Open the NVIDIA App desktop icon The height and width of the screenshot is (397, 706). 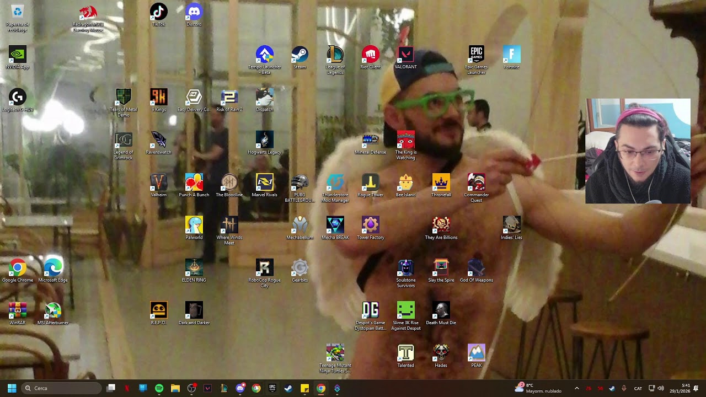point(18,58)
